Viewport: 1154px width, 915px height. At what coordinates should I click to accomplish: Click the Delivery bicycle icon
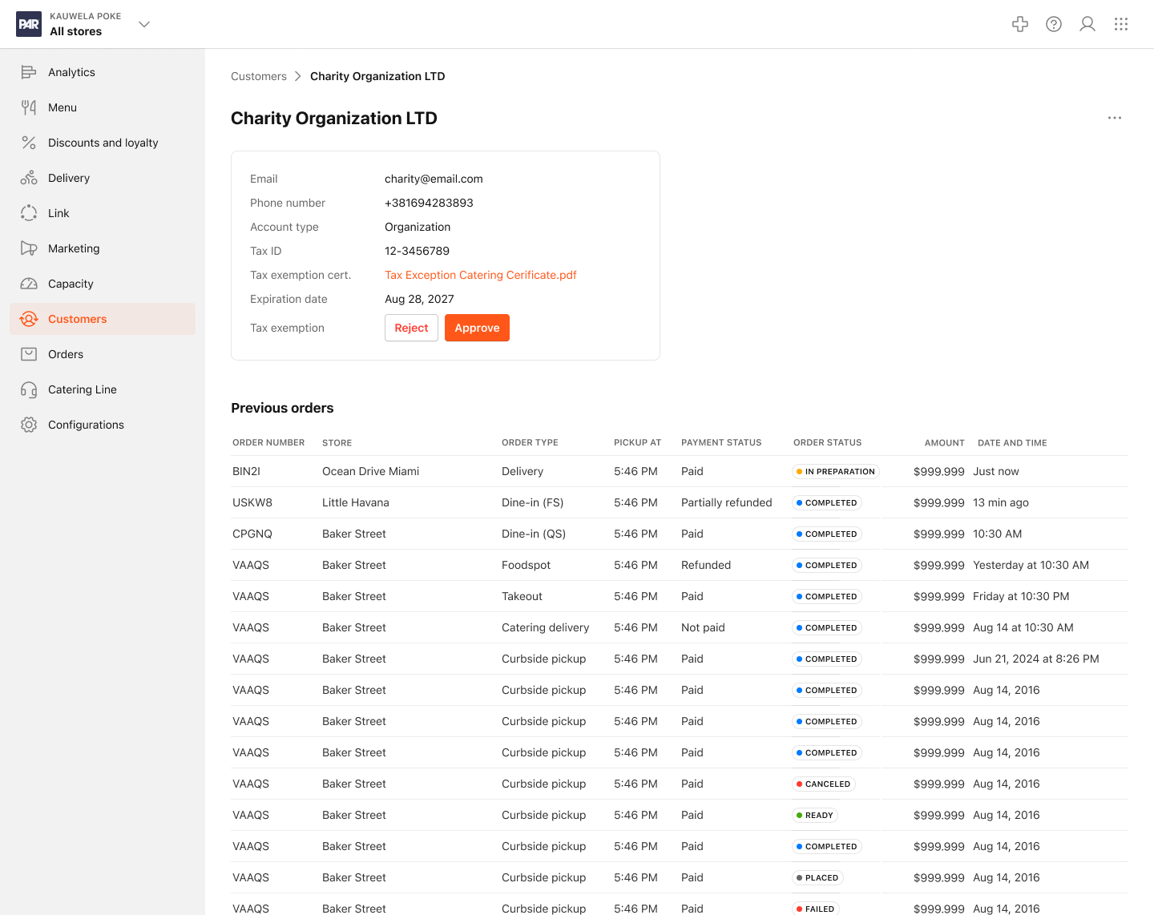(29, 178)
